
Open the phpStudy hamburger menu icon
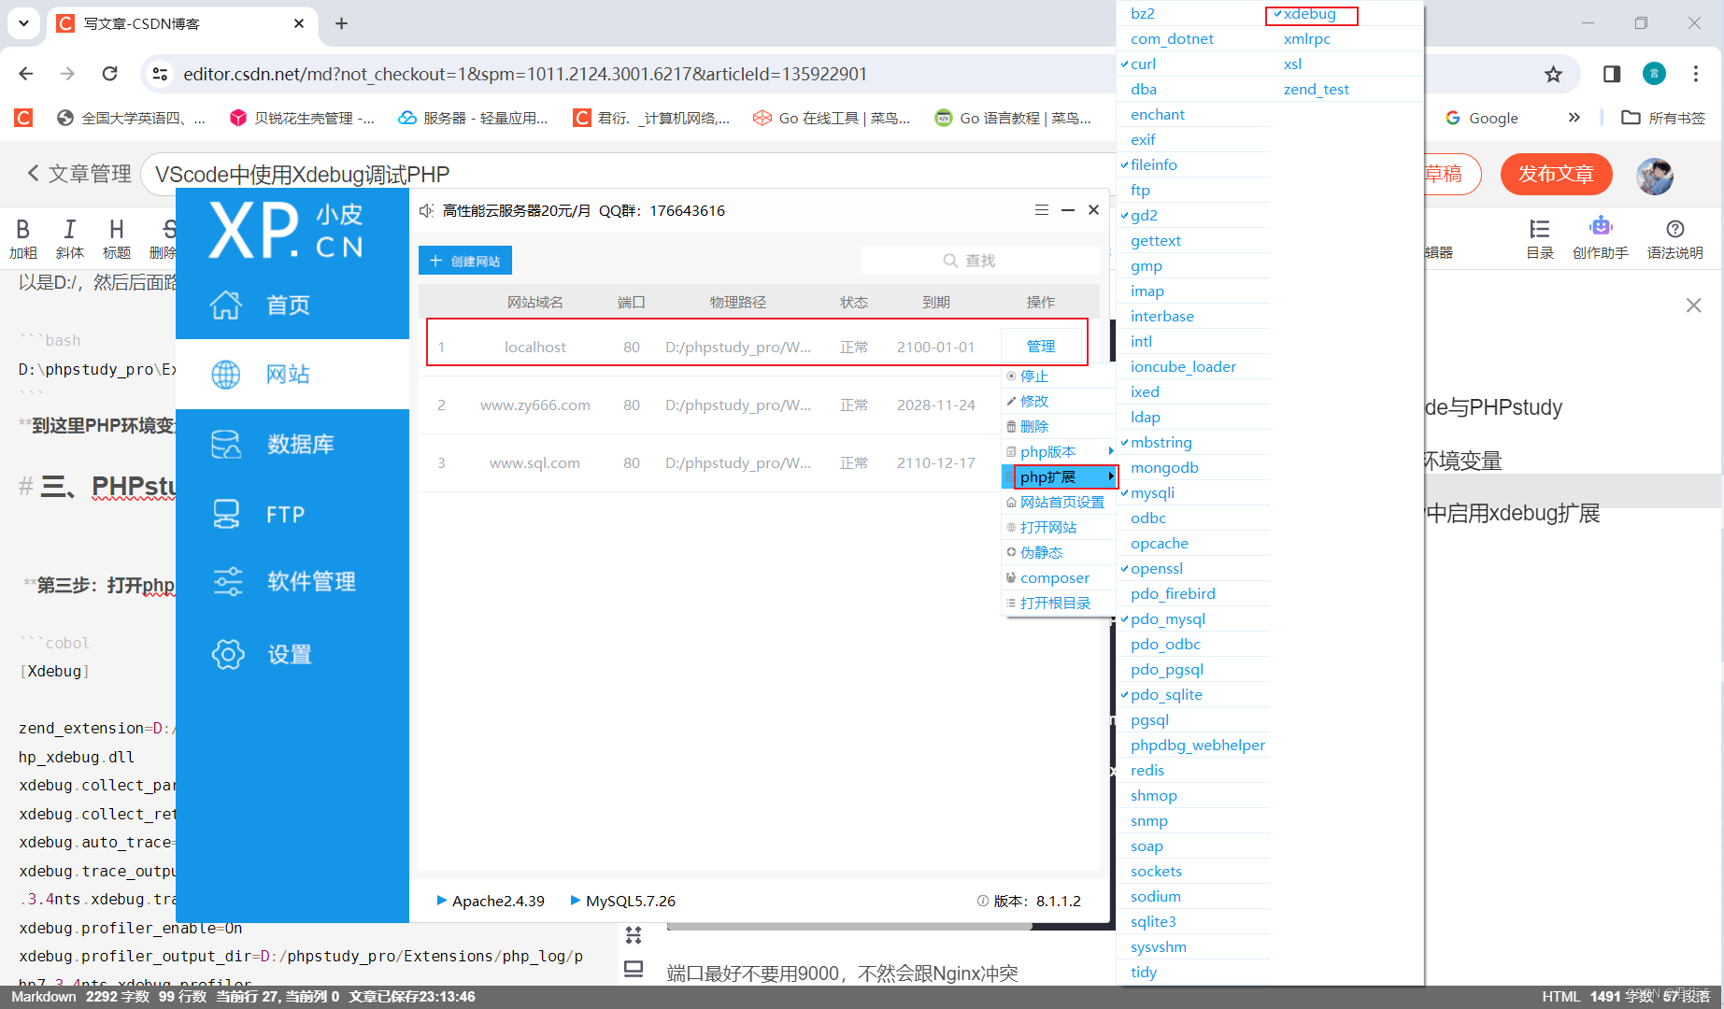pos(1042,210)
